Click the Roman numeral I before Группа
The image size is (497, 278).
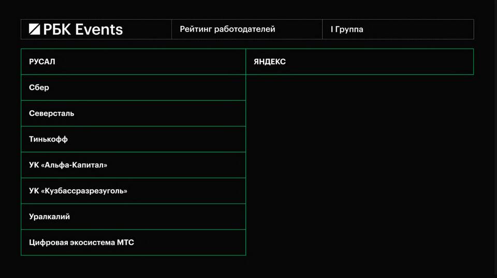pyautogui.click(x=331, y=29)
